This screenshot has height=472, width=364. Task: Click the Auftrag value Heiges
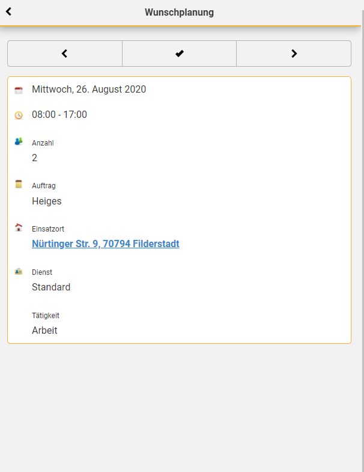coord(47,201)
